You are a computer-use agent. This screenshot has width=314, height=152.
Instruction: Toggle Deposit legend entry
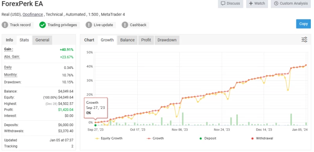click(x=208, y=138)
